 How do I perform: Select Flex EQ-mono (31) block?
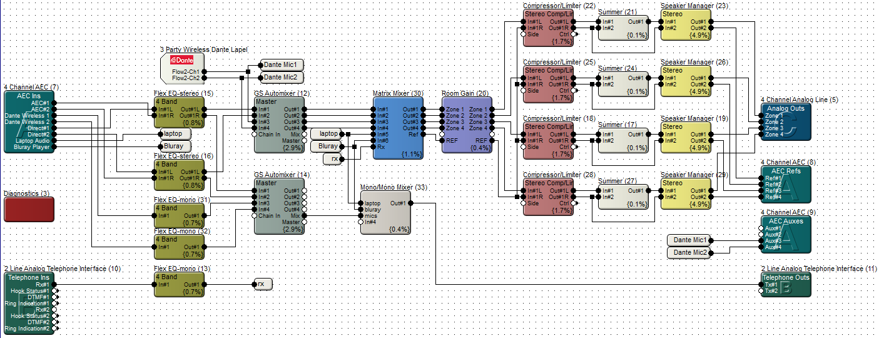pos(179,215)
